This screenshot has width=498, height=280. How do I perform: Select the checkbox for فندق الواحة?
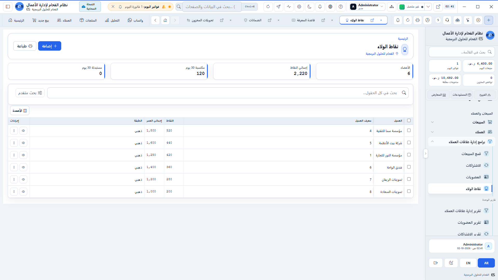(409, 167)
